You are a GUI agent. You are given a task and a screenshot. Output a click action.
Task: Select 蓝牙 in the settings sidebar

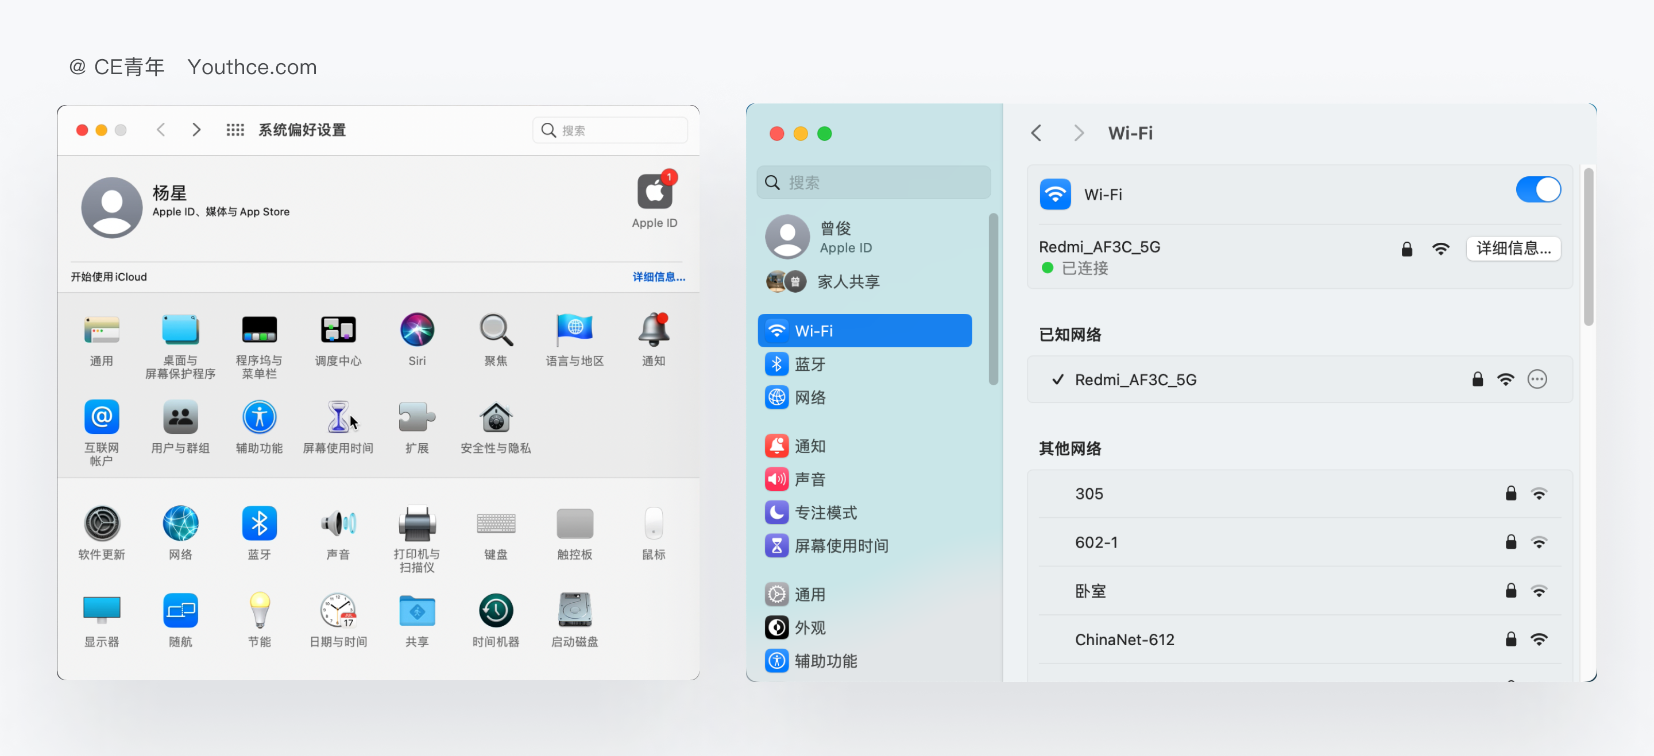click(x=810, y=363)
